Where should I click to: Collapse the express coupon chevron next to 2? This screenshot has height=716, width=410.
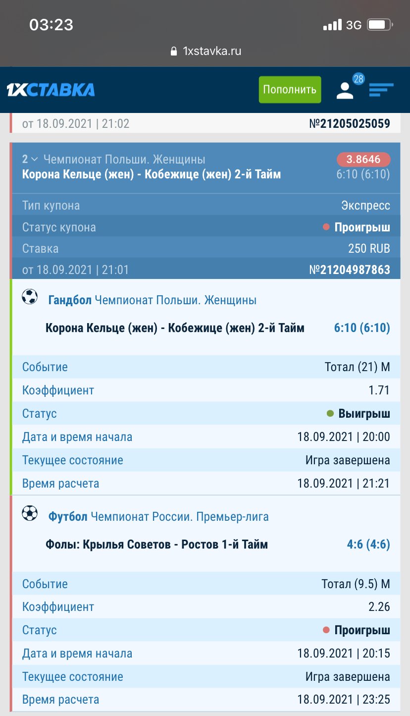pos(34,159)
